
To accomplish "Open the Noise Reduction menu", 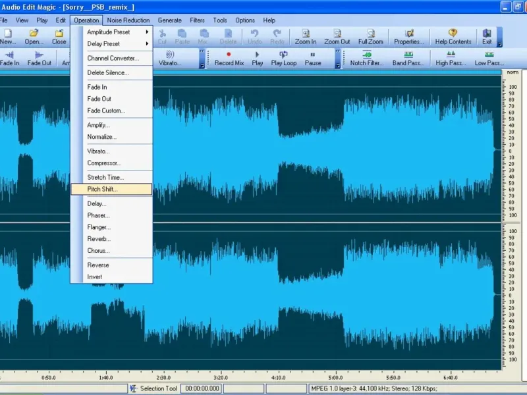I will 128,20.
